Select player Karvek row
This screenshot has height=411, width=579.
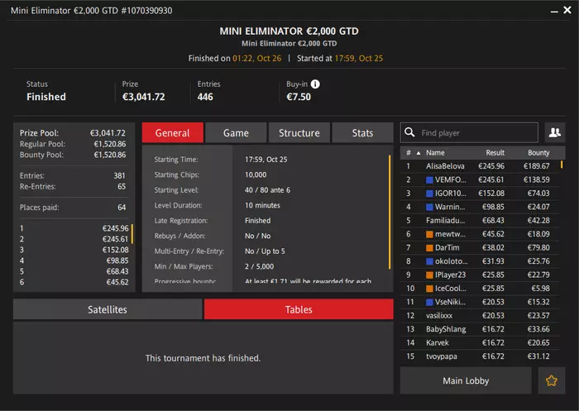[479, 343]
